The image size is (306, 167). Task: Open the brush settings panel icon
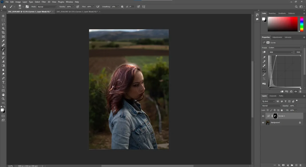27,7
